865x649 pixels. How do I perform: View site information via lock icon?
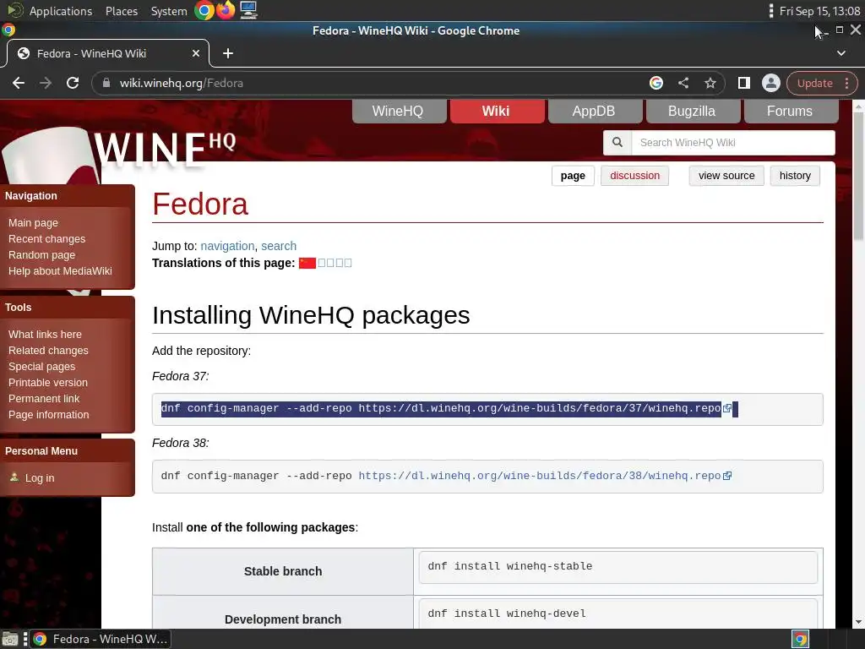[106, 83]
